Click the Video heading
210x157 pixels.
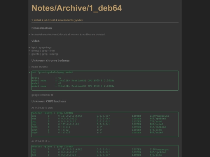(35, 41)
